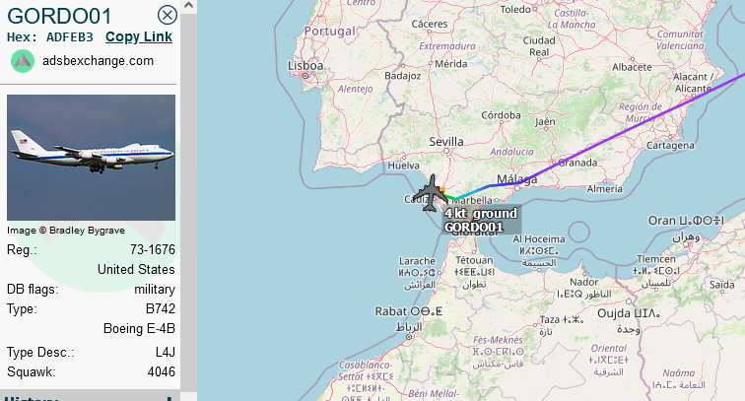Image resolution: width=745 pixels, height=401 pixels.
Task: Click the Copy Link link
Action: click(x=139, y=36)
